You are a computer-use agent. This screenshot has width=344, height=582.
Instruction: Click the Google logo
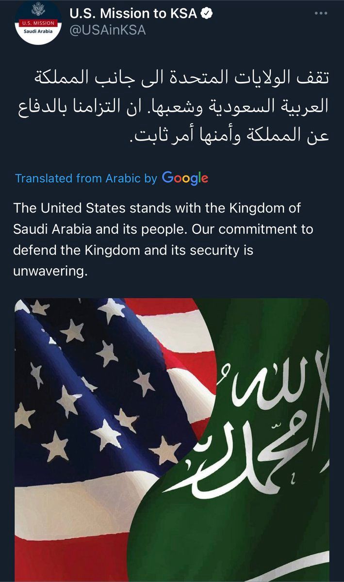pyautogui.click(x=185, y=178)
